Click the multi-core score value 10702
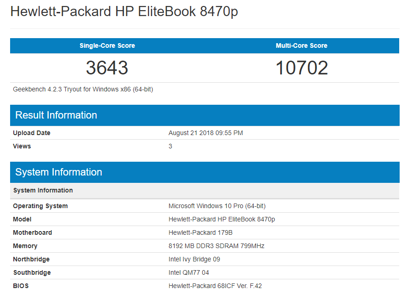The image size is (407, 300). (x=301, y=68)
